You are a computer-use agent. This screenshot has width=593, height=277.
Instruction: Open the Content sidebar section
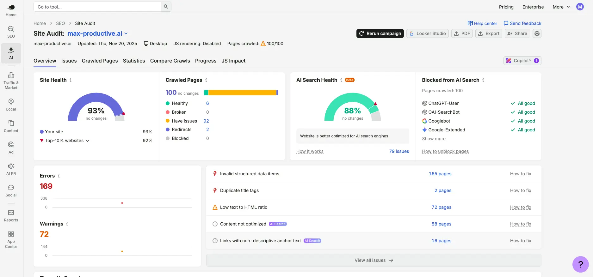coord(11,126)
